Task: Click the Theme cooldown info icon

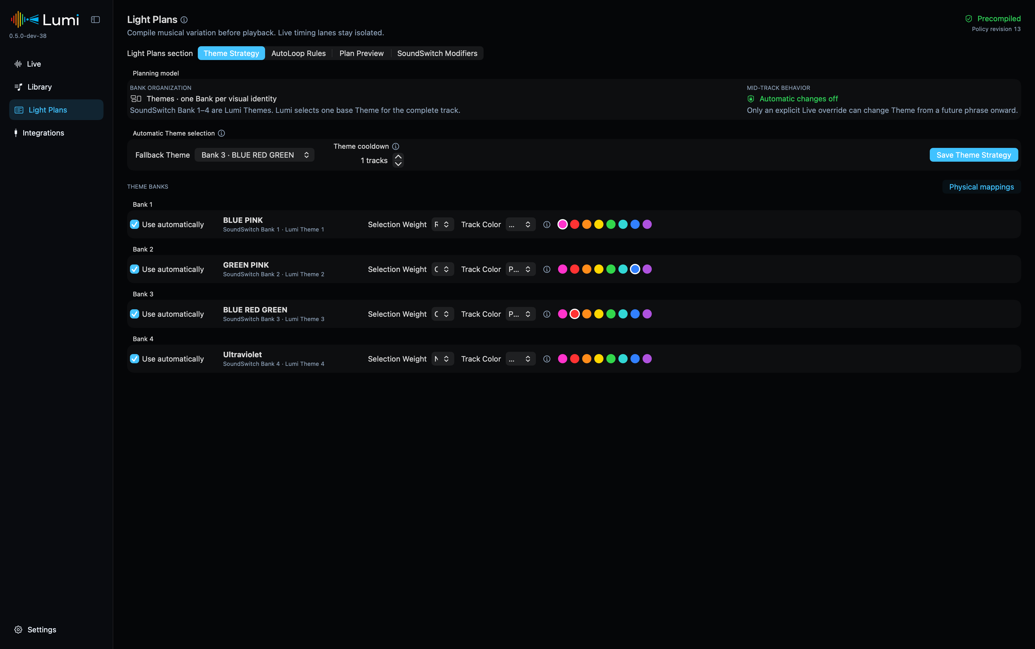Action: pos(396,146)
